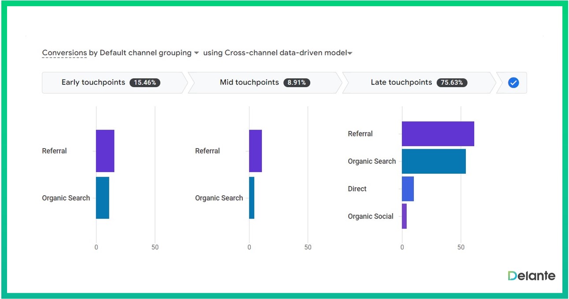569x299 pixels.
Task: Click the 8.91% mid touchpoints badge
Action: (x=297, y=83)
